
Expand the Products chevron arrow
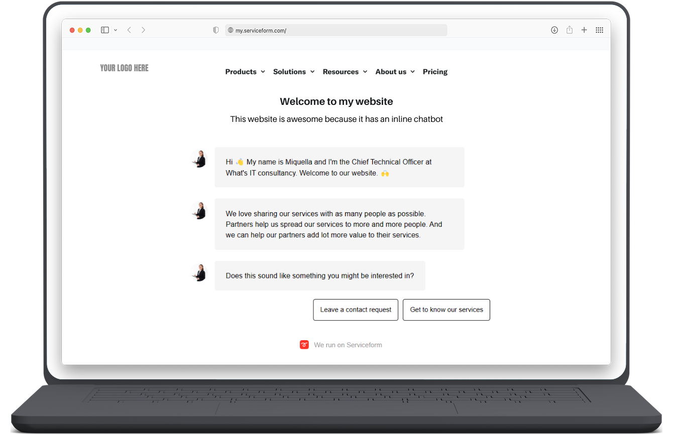pos(263,72)
